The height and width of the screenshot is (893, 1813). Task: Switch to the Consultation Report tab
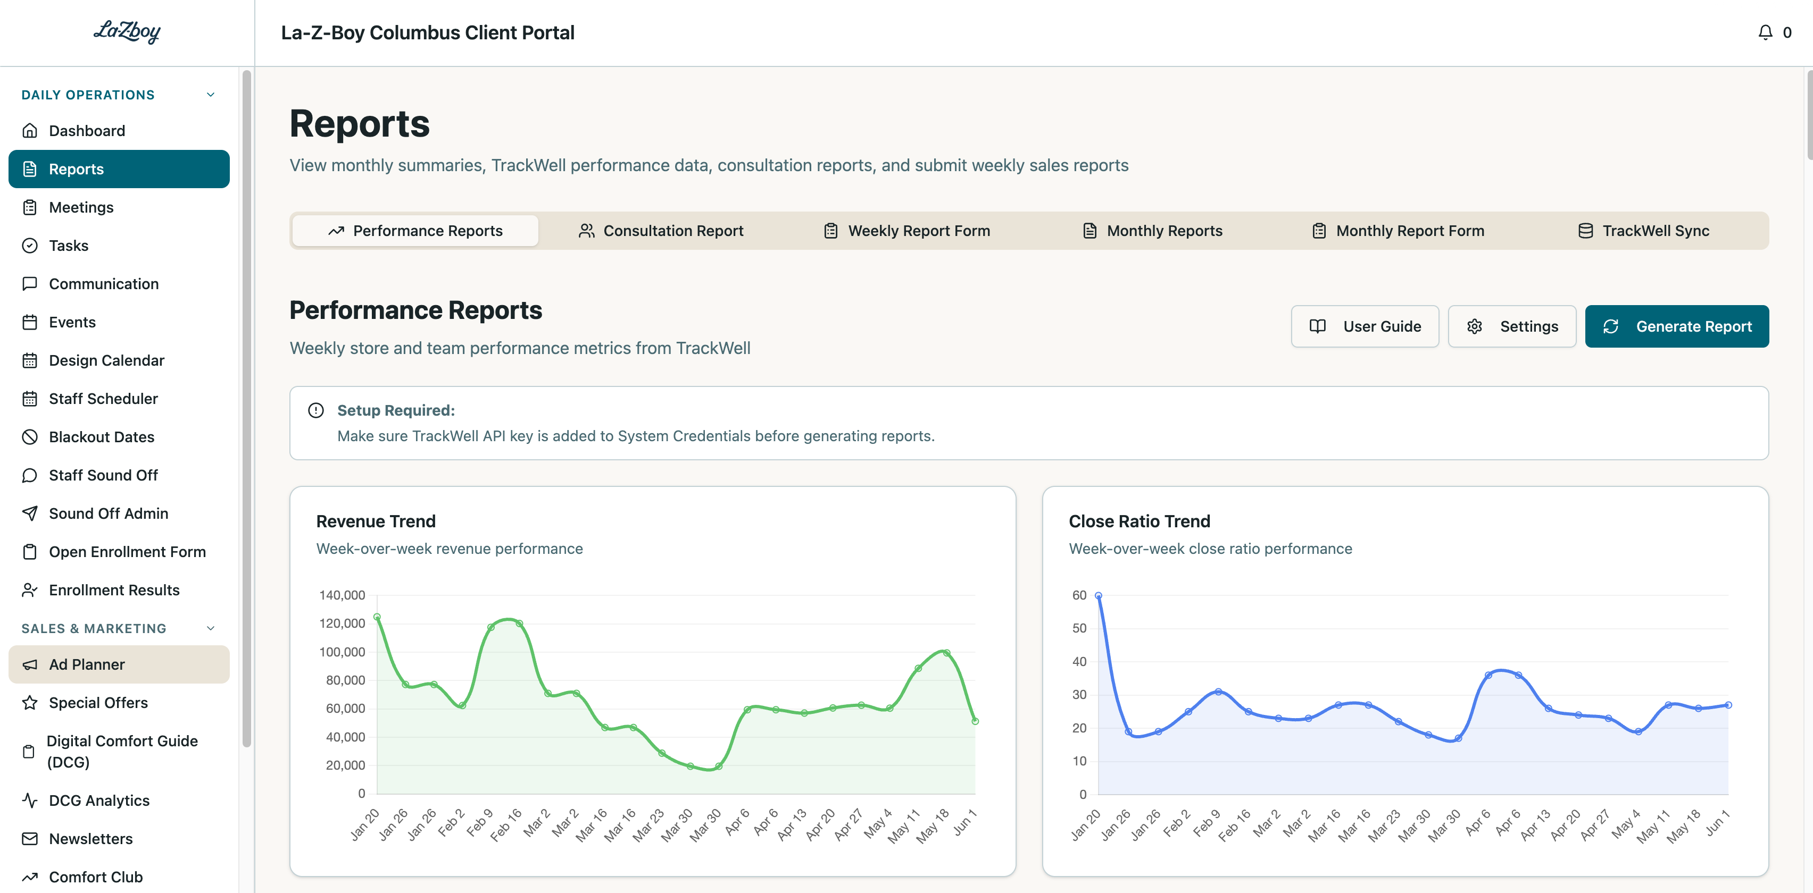660,231
